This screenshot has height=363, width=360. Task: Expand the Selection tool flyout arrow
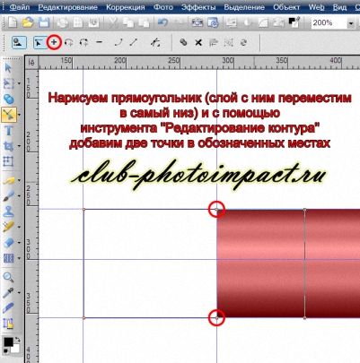tap(19, 83)
